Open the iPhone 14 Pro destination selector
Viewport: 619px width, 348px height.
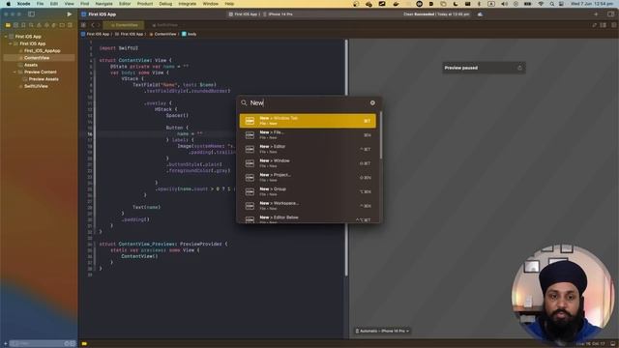278,14
